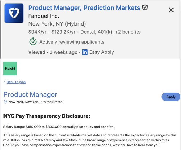Click the verified shield badge icon
181x150 pixels.
click(x=145, y=7)
